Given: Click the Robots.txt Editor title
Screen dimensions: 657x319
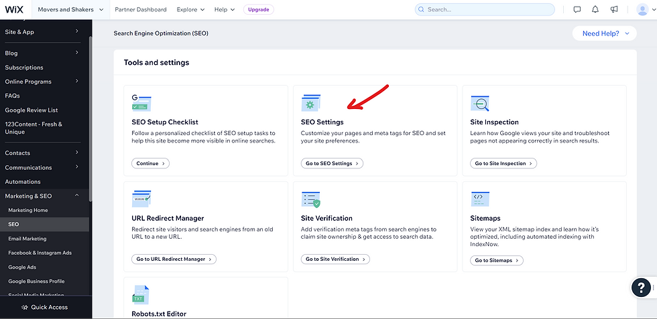Looking at the screenshot, I should click(x=159, y=314).
